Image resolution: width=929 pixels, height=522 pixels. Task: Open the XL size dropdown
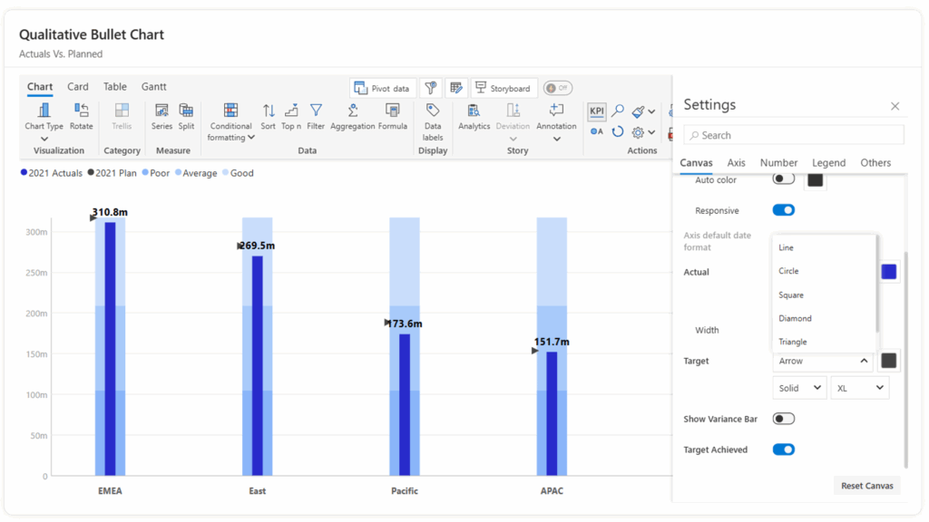click(860, 388)
